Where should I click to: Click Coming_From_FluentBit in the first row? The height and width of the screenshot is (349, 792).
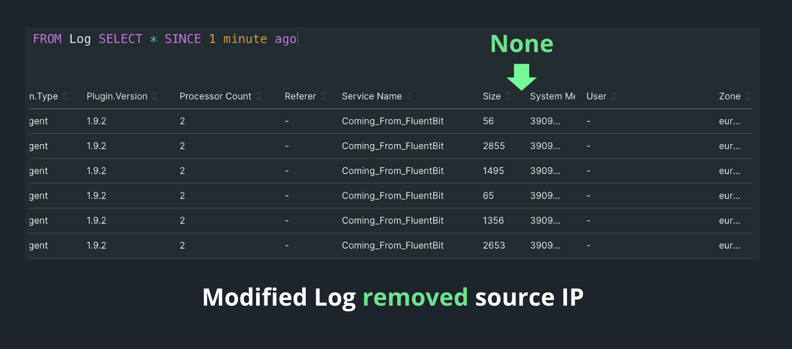[392, 121]
